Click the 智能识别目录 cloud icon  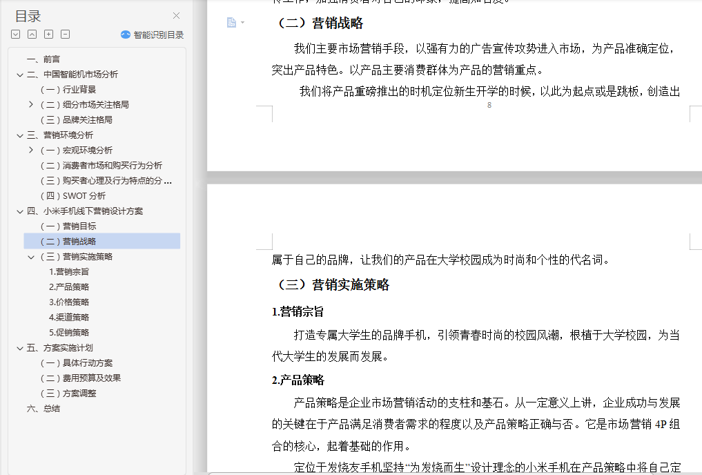coord(126,35)
